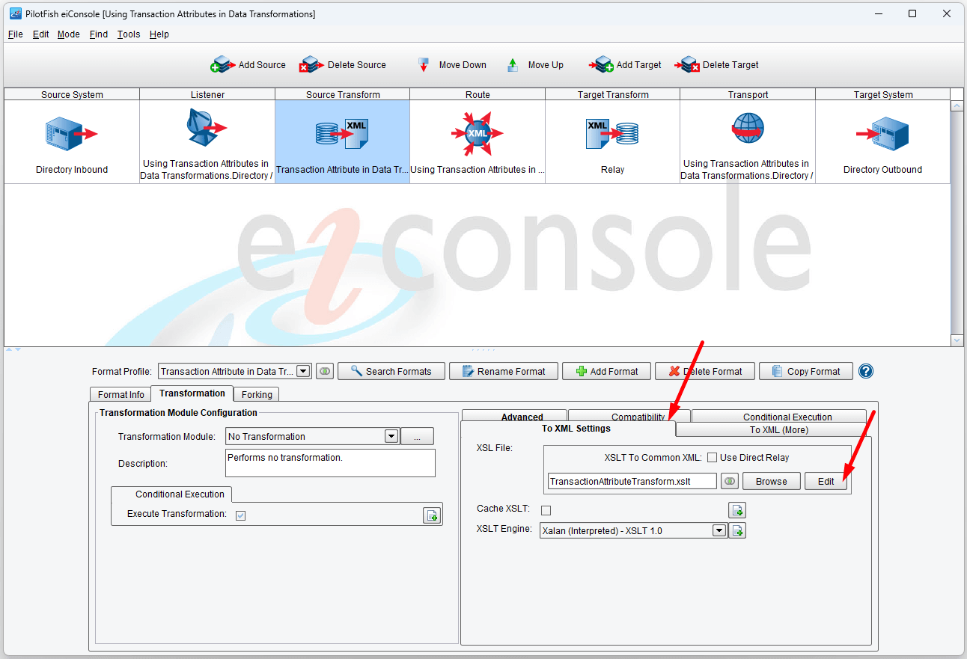The height and width of the screenshot is (659, 967).
Task: Switch to the Format Info tab
Action: pyautogui.click(x=121, y=394)
